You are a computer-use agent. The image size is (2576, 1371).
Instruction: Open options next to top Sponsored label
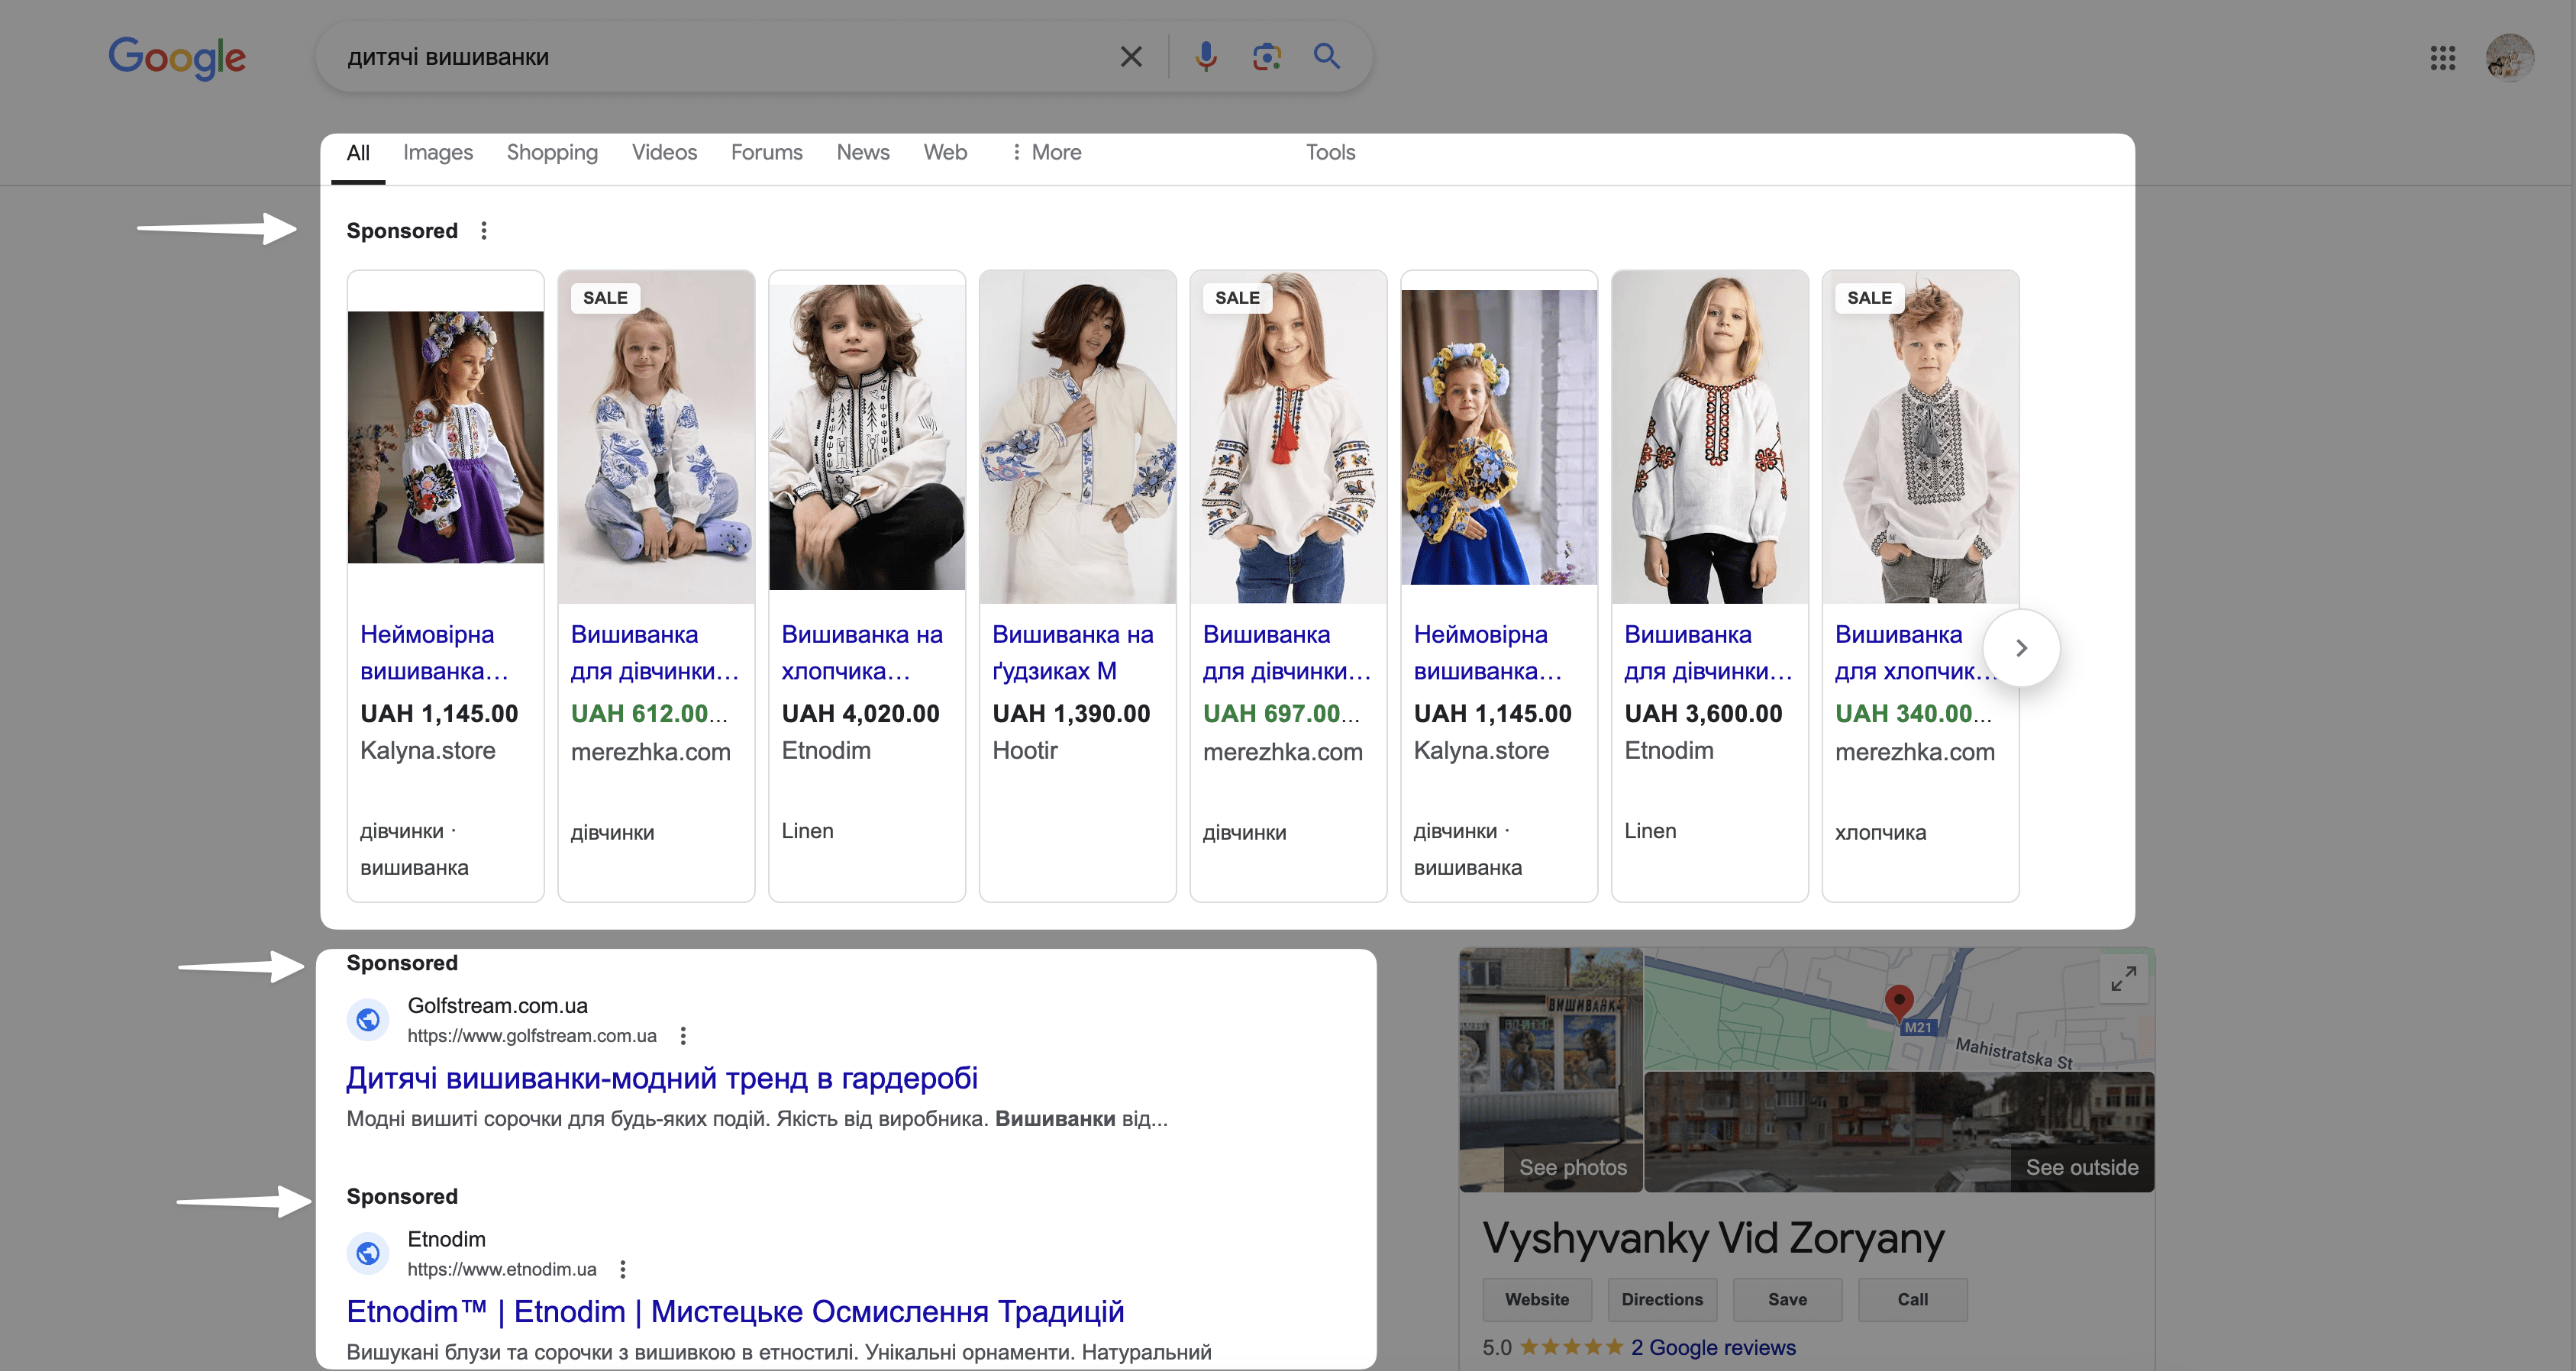click(x=484, y=231)
